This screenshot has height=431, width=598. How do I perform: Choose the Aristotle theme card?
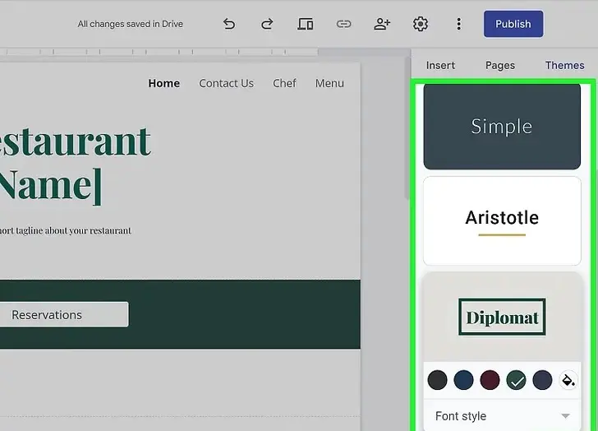coord(502,220)
